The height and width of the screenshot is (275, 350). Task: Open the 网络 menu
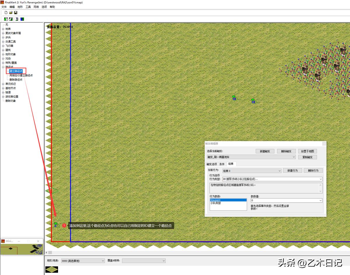point(36,7)
